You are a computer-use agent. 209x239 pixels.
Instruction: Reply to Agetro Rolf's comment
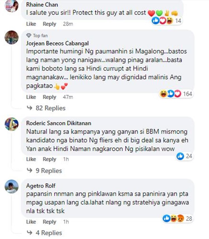(49, 222)
